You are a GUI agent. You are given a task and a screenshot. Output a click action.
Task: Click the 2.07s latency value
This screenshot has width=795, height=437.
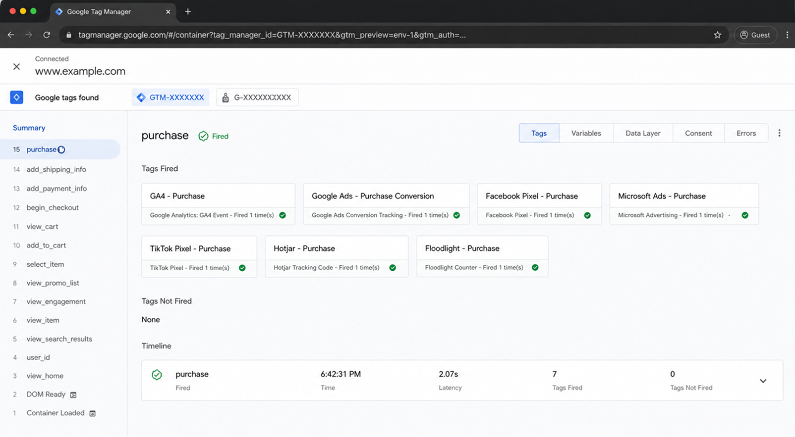coord(448,374)
